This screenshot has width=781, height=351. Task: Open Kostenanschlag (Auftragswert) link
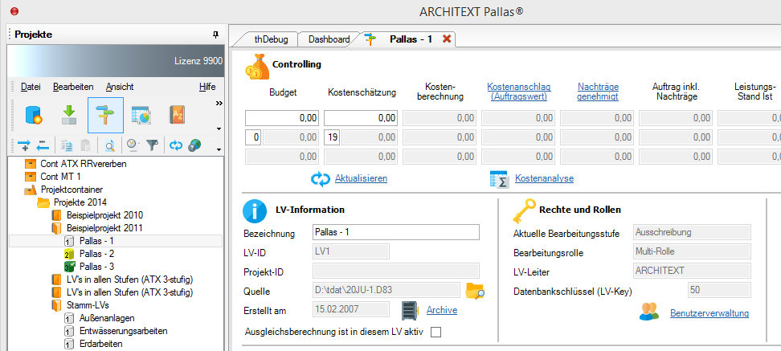[519, 92]
